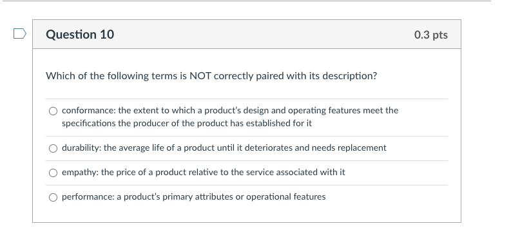Click the word 'performance:' in last option

point(88,197)
